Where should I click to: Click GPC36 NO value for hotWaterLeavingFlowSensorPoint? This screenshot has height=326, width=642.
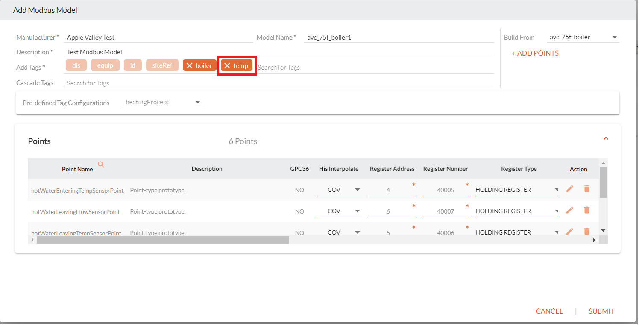299,211
